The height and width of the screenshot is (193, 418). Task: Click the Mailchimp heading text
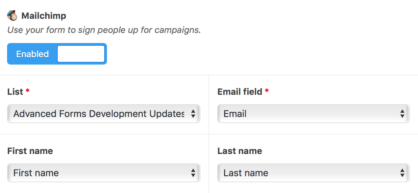click(x=44, y=16)
